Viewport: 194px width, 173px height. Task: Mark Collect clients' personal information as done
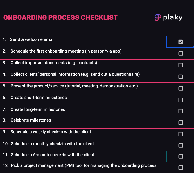pos(181,77)
